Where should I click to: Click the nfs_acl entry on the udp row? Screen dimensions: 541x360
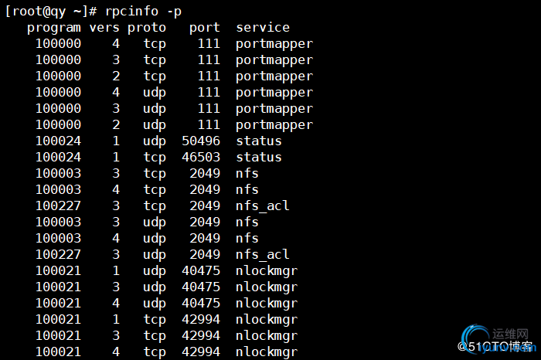[x=263, y=254]
